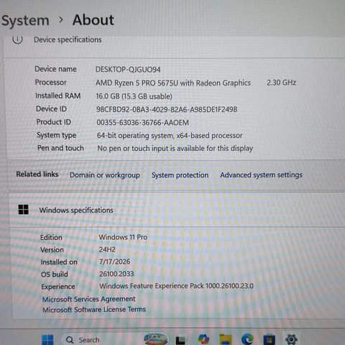Launch File Explorer from the taskbar
This screenshot has height=345, width=345.
coord(226,340)
